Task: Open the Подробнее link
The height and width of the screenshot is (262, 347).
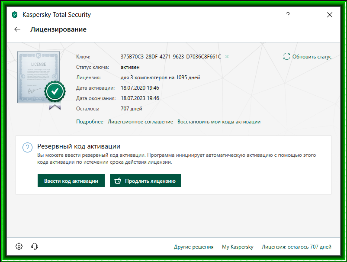Action: [x=90, y=122]
